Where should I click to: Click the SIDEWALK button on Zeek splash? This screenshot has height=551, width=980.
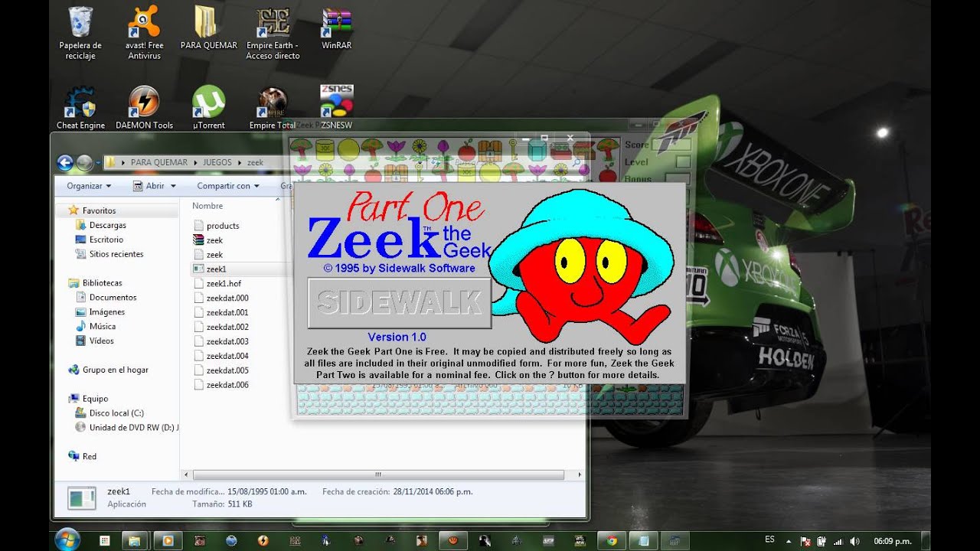coord(399,303)
